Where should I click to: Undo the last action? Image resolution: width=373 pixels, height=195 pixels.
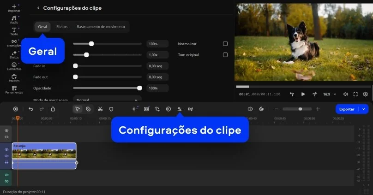(x=30, y=109)
